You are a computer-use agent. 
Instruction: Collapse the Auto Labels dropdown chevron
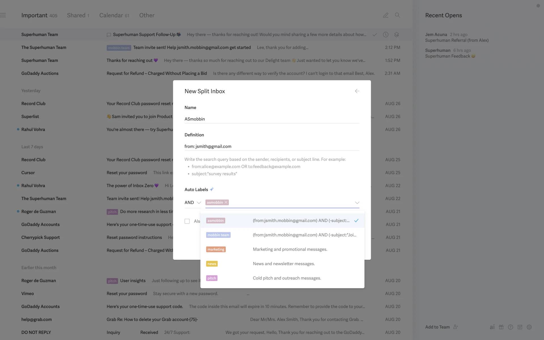[357, 203]
